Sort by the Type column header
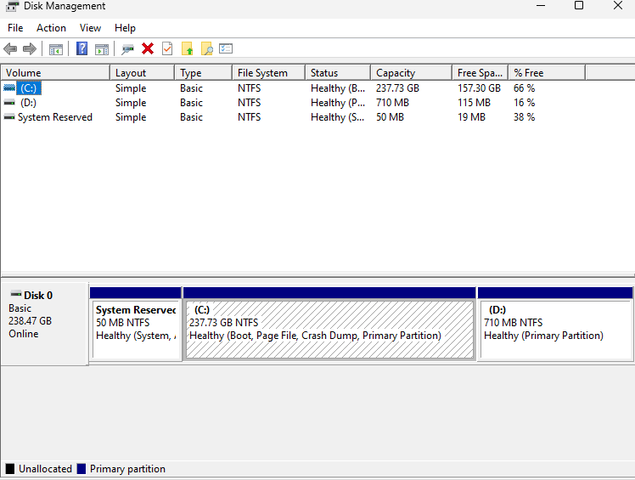This screenshot has width=635, height=480. (x=203, y=73)
